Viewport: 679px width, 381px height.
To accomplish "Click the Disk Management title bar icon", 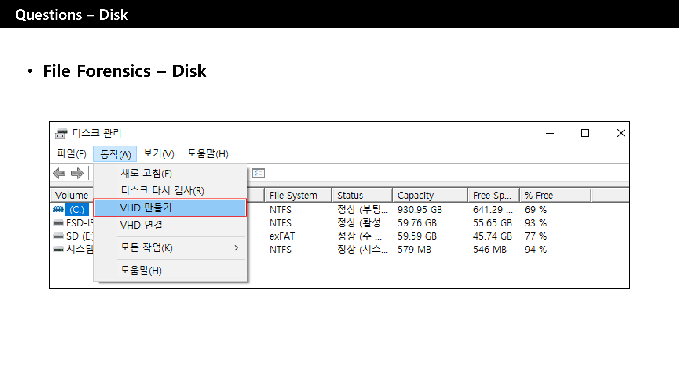I will [61, 133].
